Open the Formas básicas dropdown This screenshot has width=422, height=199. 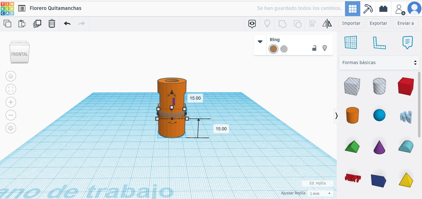379,63
